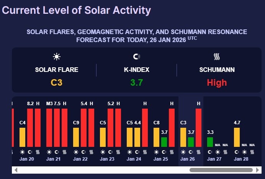Click the green 3.3 bar for Jan 27
This screenshot has height=179, width=265.
pos(210,142)
